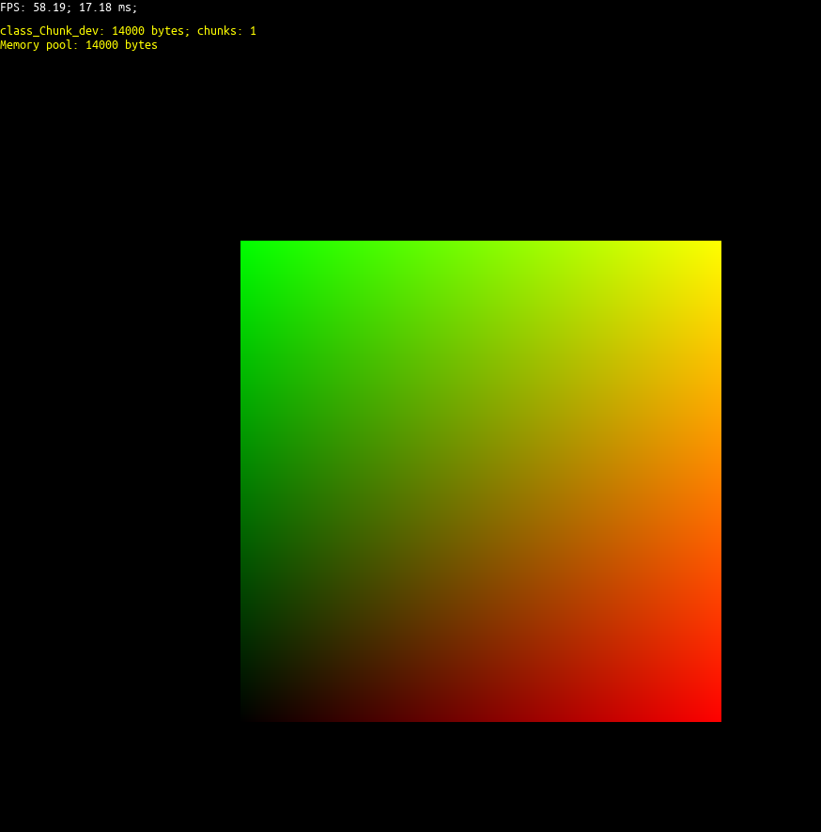This screenshot has width=821, height=832.
Task: Click the golden area in gradient's upper-right quadrant
Action: point(601,361)
